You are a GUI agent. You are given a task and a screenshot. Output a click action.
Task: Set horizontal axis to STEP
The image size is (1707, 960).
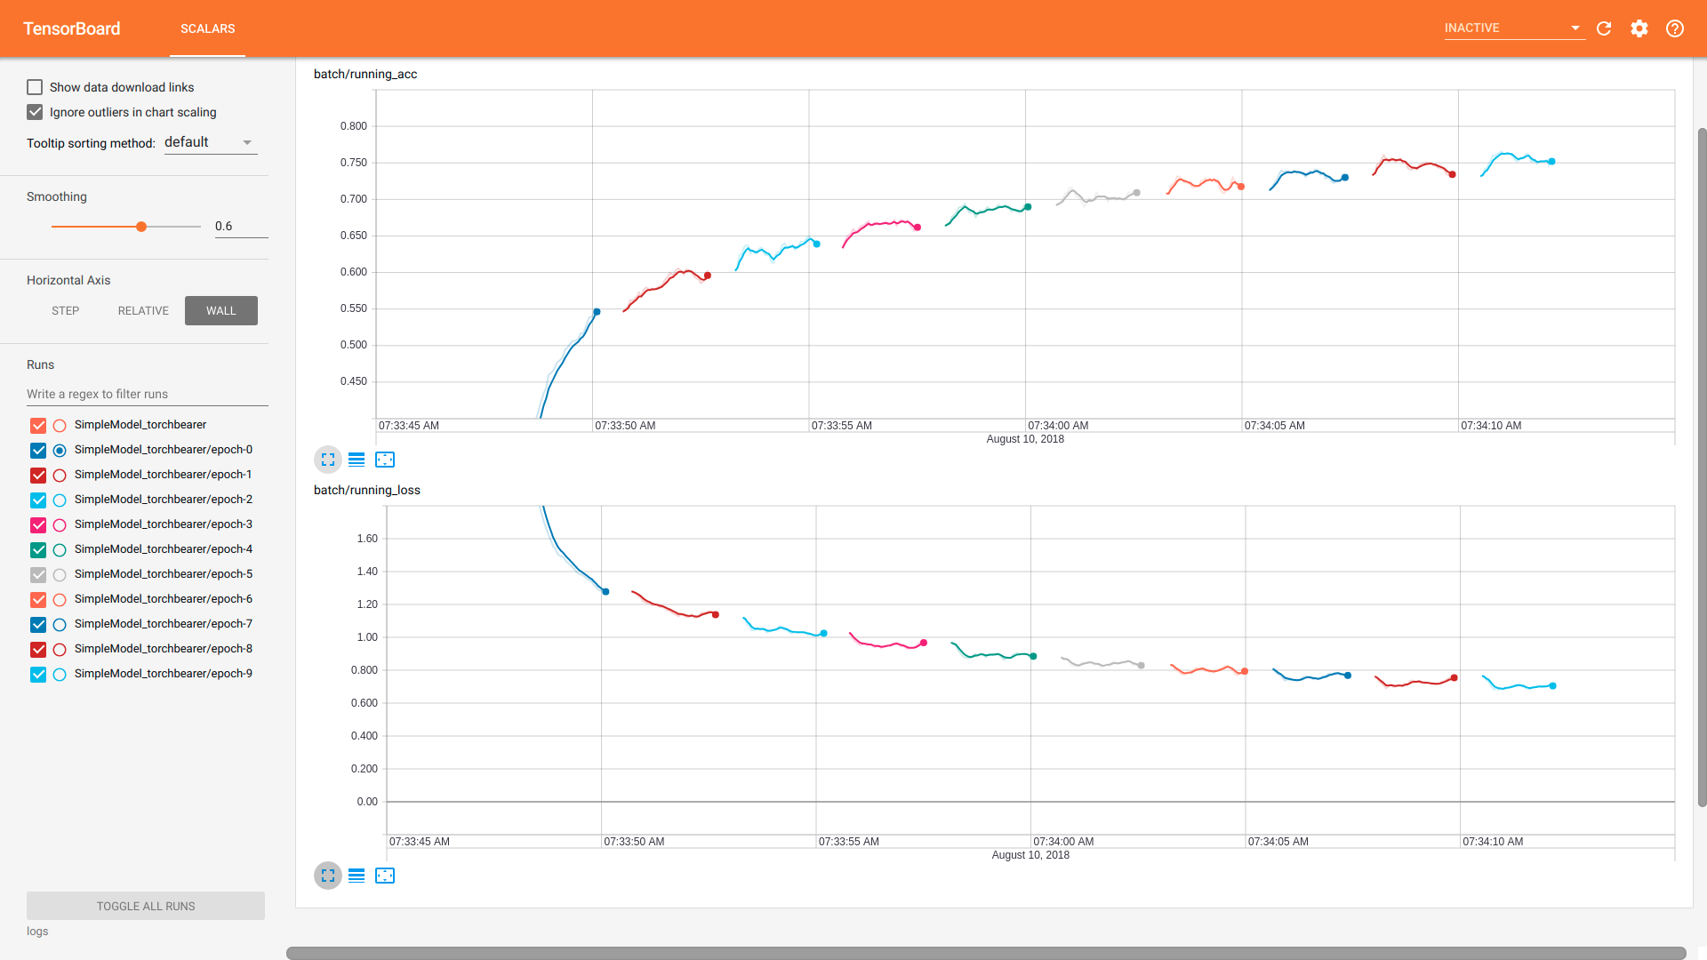coord(65,310)
